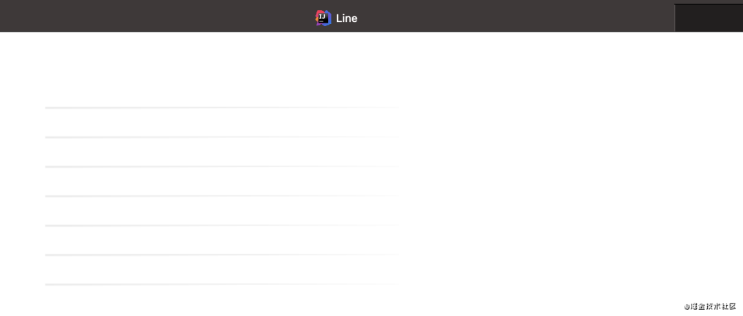The height and width of the screenshot is (316, 743).
Task: Select the third horizontal line from top
Action: [x=220, y=166]
